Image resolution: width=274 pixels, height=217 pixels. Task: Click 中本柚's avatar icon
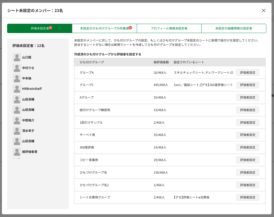click(17, 78)
